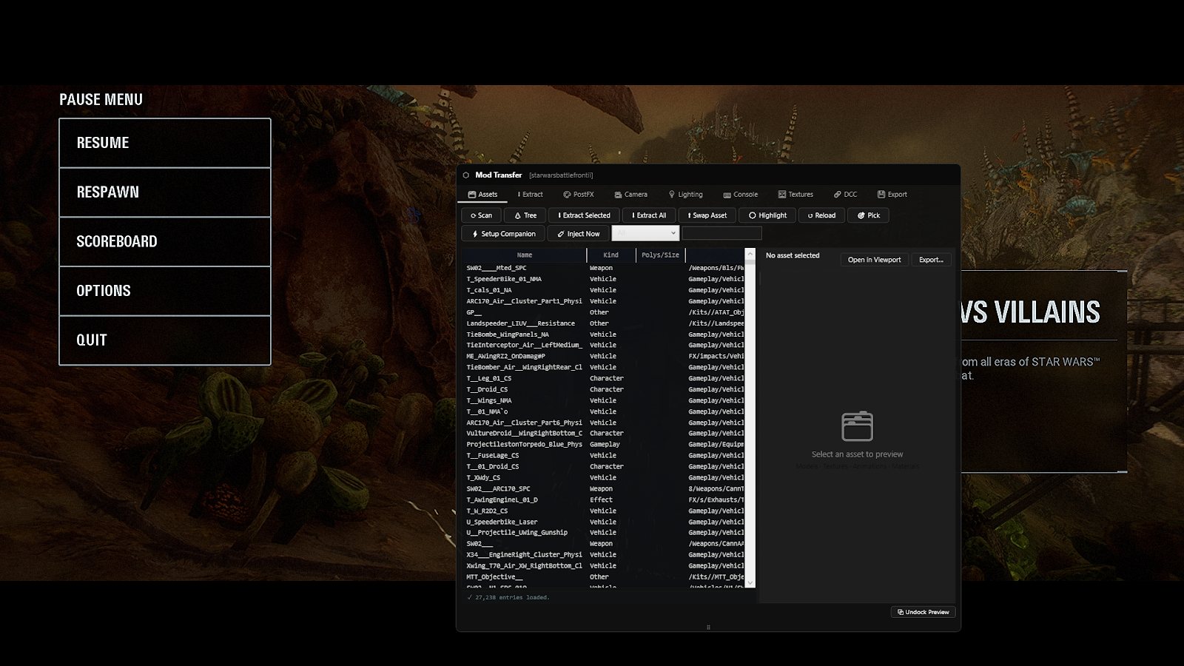1184x666 pixels.
Task: Click RESUME in the pause menu
Action: tap(165, 143)
